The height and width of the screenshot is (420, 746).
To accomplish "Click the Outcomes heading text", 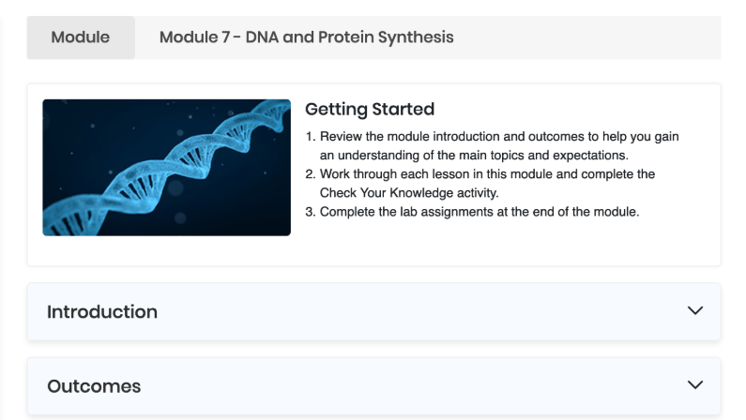I will tap(94, 386).
